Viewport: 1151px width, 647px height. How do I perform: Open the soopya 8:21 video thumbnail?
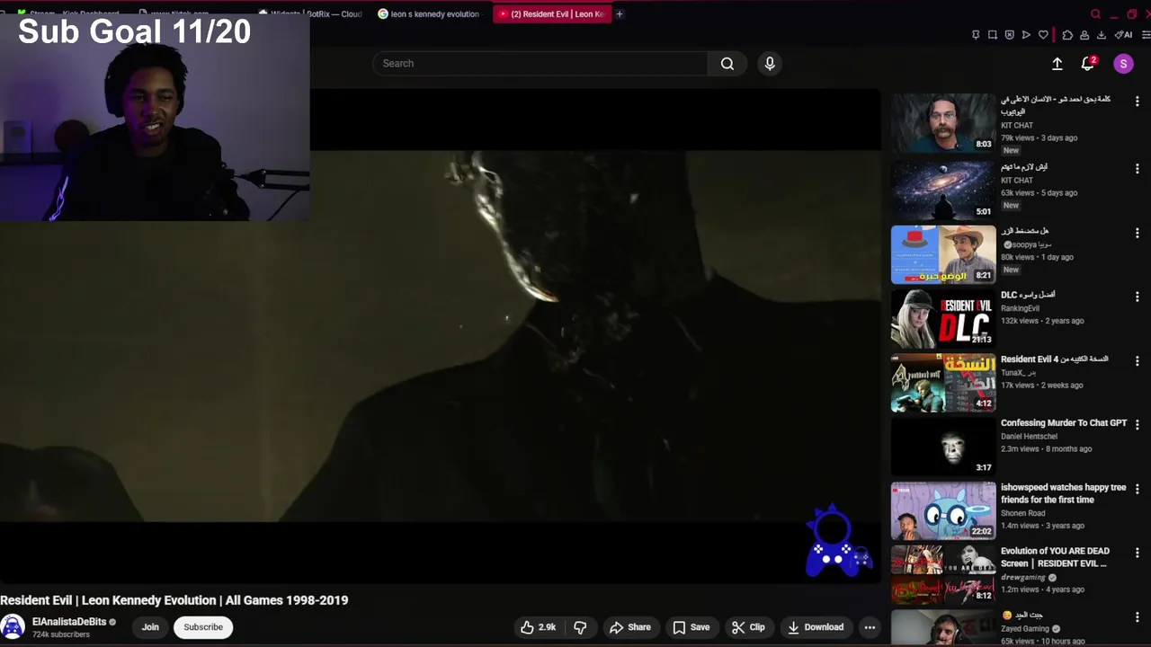point(943,254)
